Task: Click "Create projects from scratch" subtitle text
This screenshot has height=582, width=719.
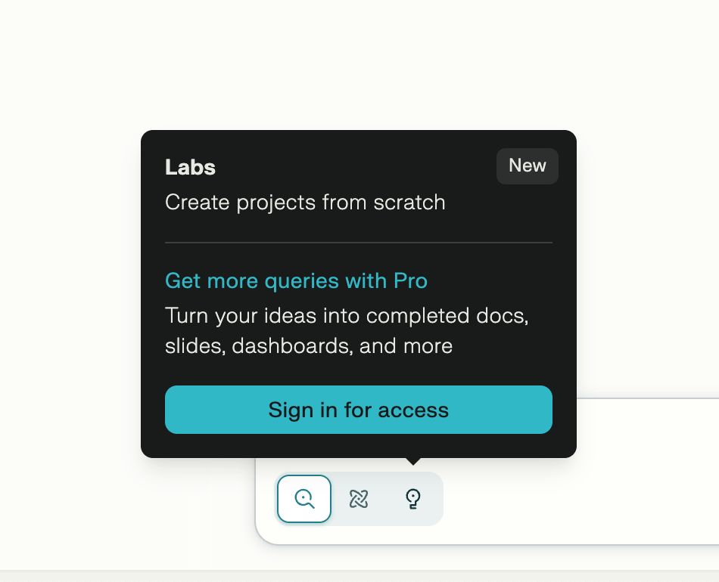Action: tap(305, 203)
